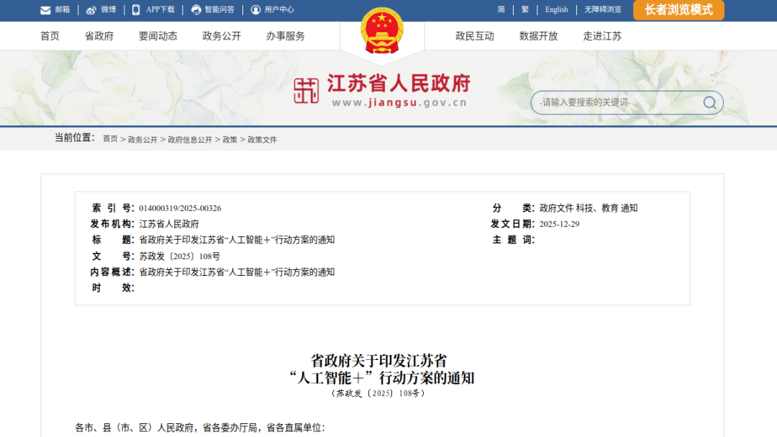Screen dimensions: 777x437
Task: Switch display to 简 simplified Chinese
Action: click(504, 9)
